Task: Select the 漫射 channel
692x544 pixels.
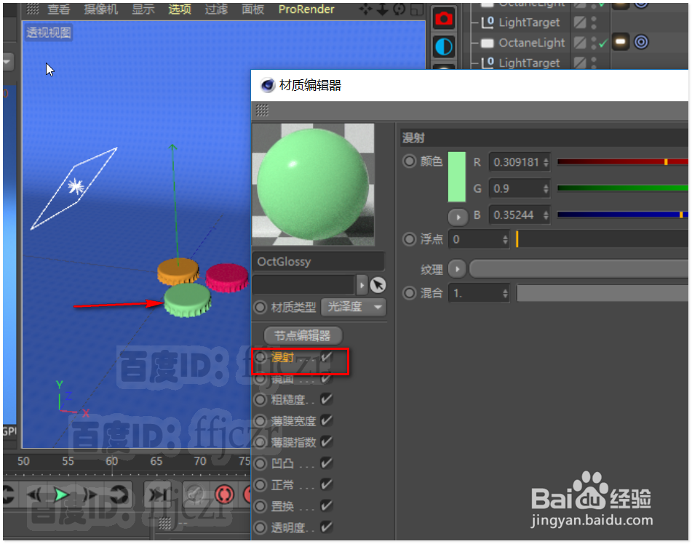Action: click(282, 357)
